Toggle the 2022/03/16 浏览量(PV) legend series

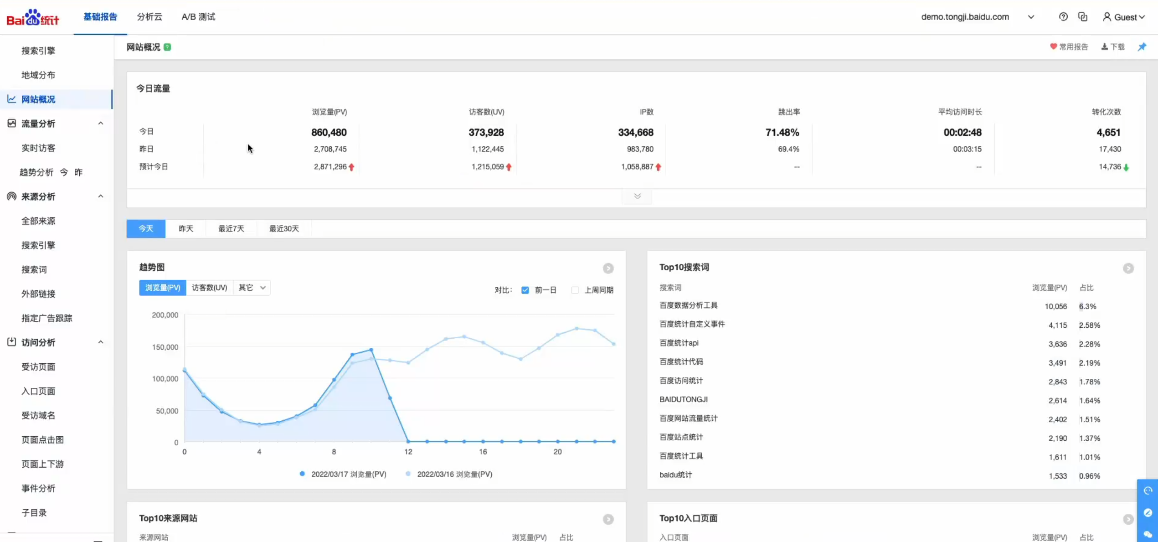449,474
